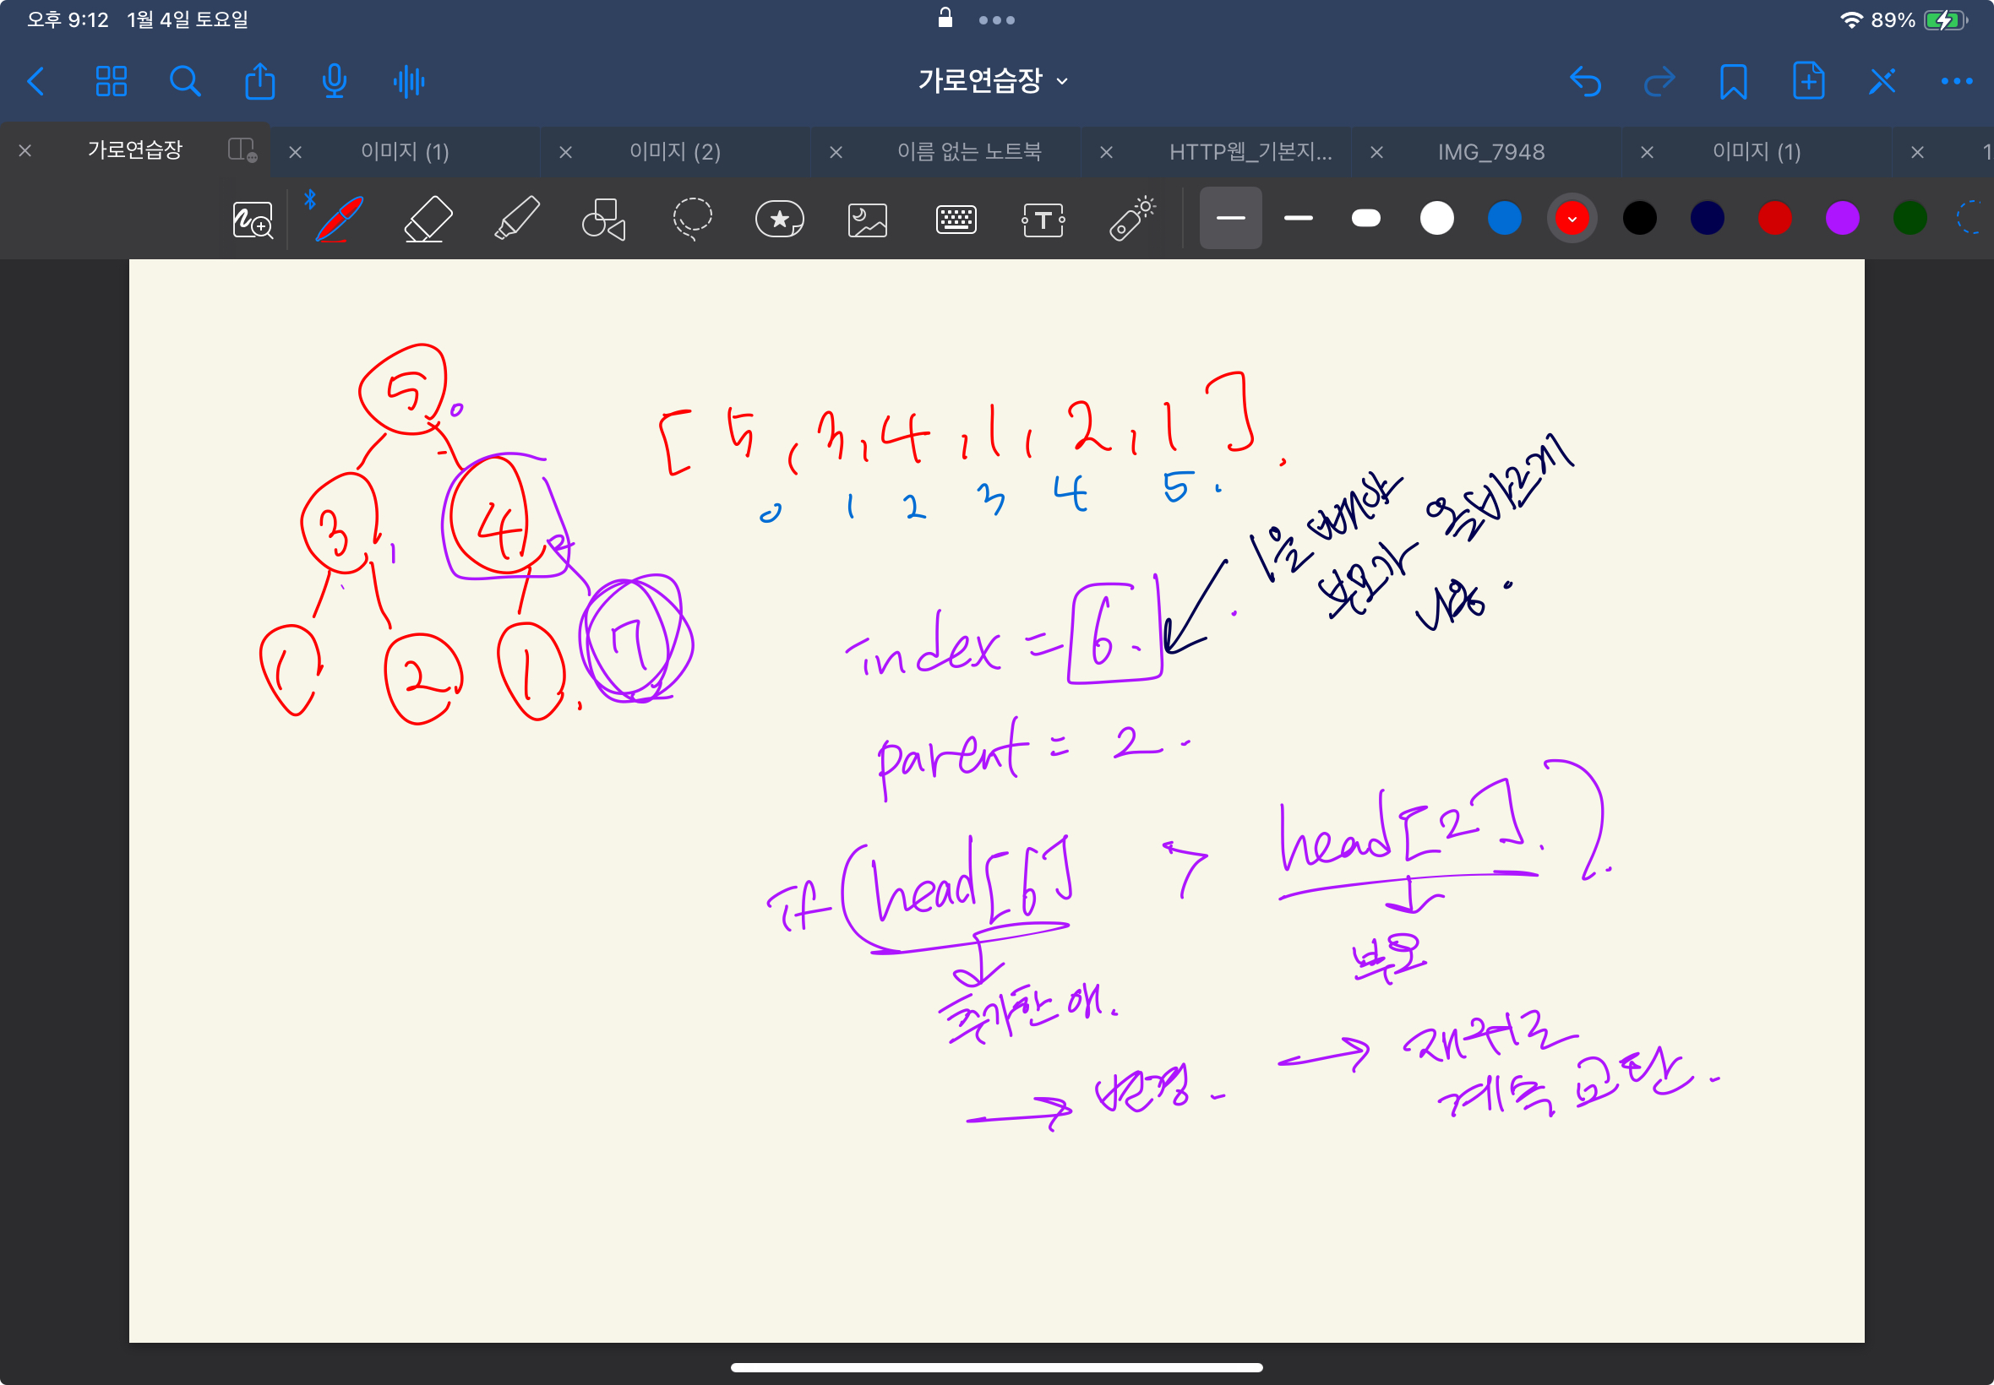Toggle read-only mode with pencil-slash icon
This screenshot has height=1385, width=1994.
tap(1881, 82)
